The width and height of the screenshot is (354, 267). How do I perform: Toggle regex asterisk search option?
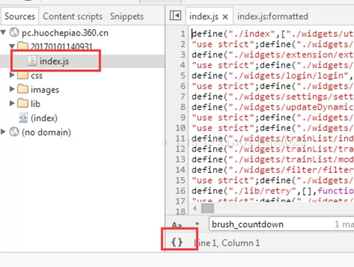pos(197,224)
